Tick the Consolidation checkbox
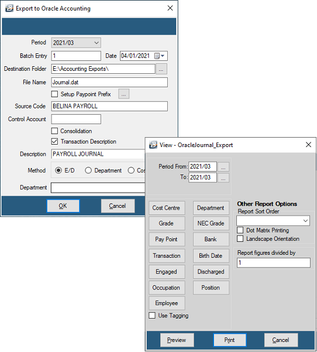This screenshot has width=317, height=352. [54, 131]
